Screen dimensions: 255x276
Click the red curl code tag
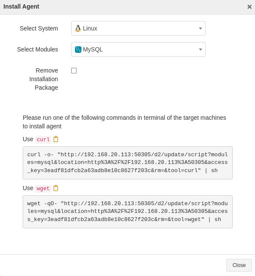coord(43,140)
